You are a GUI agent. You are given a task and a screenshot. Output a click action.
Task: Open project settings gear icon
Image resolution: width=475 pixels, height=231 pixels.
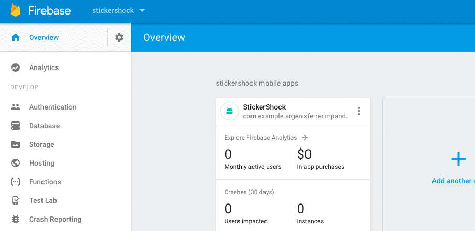[x=119, y=37]
